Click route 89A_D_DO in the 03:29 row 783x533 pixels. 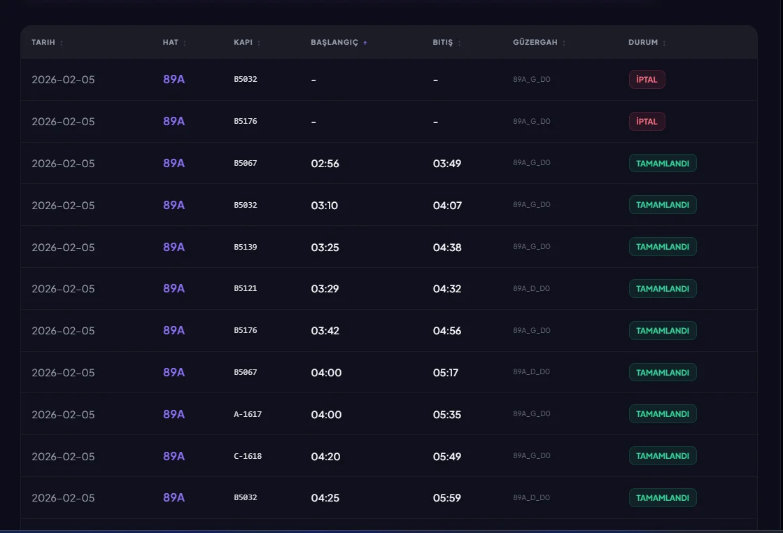coord(531,289)
